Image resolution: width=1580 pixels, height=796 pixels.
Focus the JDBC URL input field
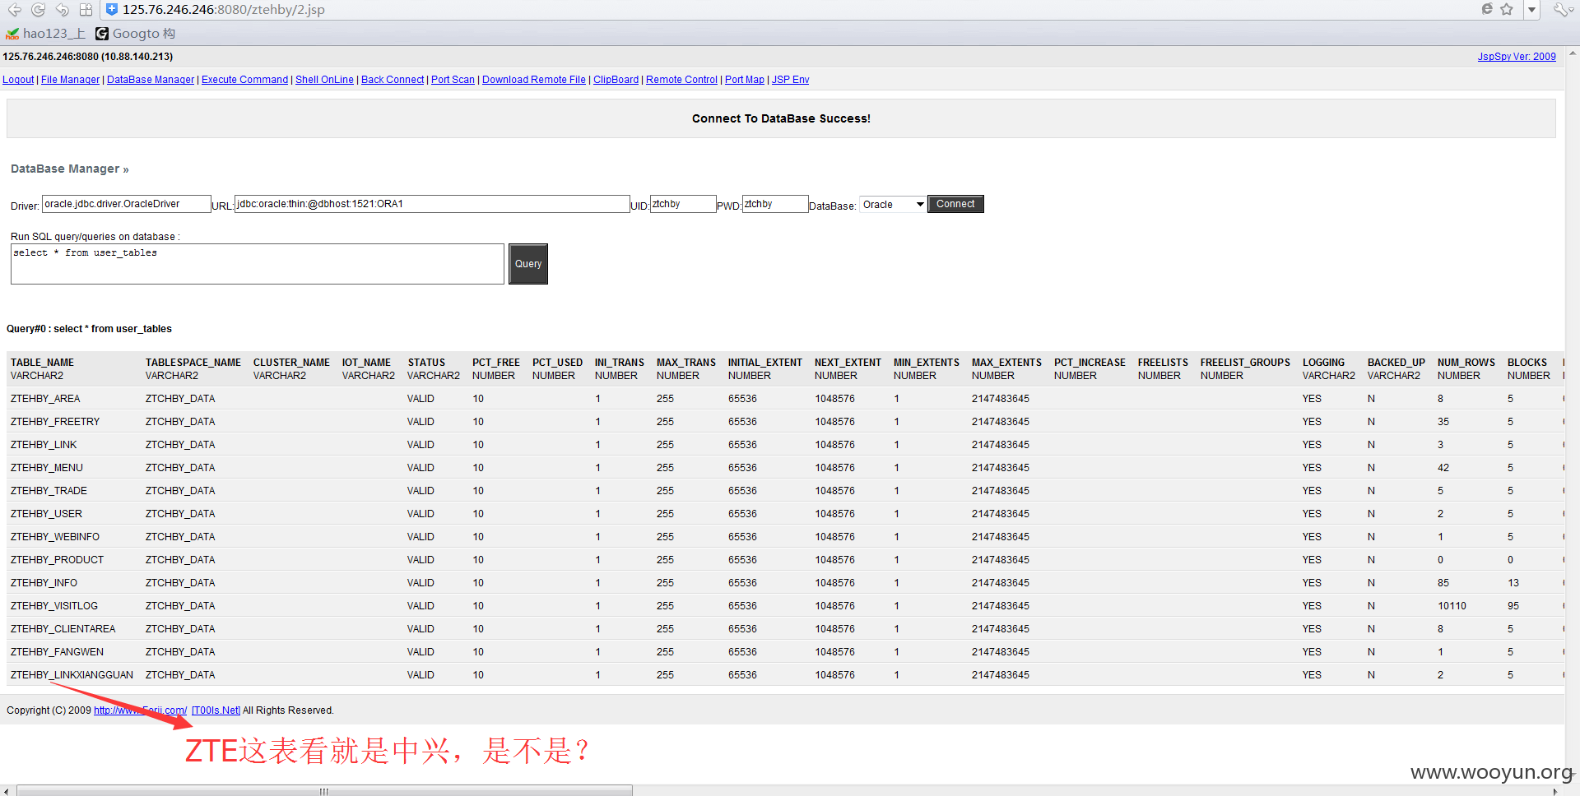coord(432,204)
